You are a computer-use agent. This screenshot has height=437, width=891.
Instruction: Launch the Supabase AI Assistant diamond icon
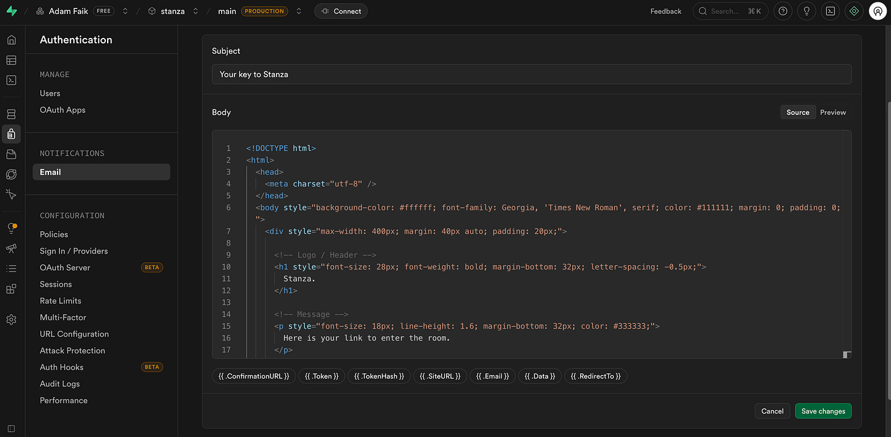click(854, 11)
